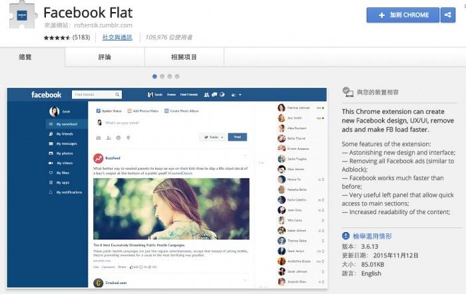
Task: Click the Facebook Flat puzzle-piece extension icon
Action: 22,15
